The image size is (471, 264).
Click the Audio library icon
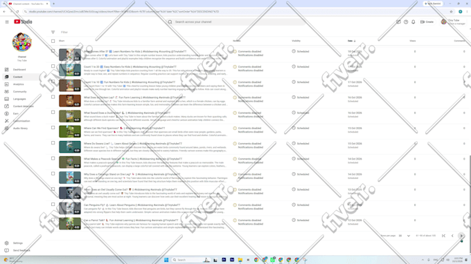click(x=7, y=129)
